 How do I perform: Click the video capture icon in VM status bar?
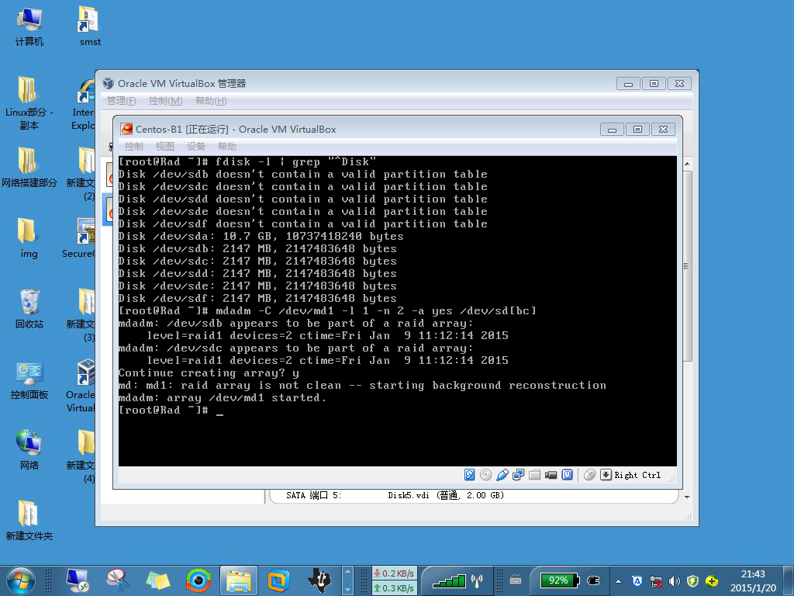551,475
